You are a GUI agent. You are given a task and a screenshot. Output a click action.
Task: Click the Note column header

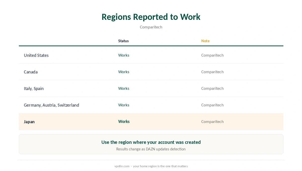pyautogui.click(x=205, y=41)
